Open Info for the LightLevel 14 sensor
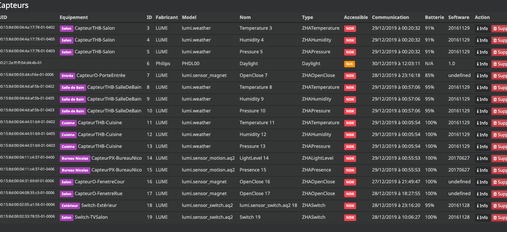 pyautogui.click(x=483, y=159)
